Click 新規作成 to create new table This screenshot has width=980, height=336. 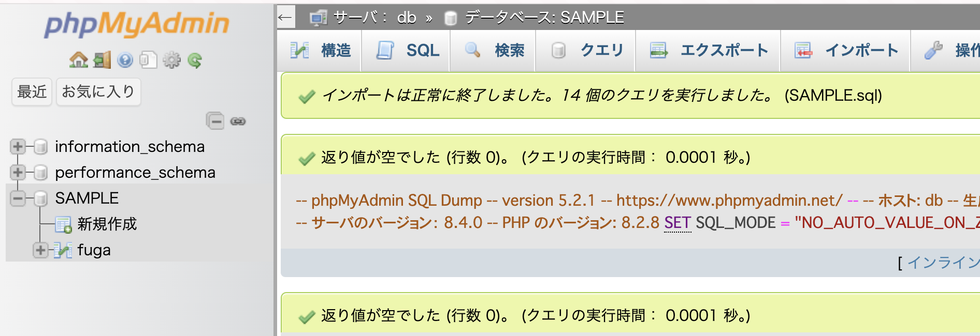(x=107, y=224)
